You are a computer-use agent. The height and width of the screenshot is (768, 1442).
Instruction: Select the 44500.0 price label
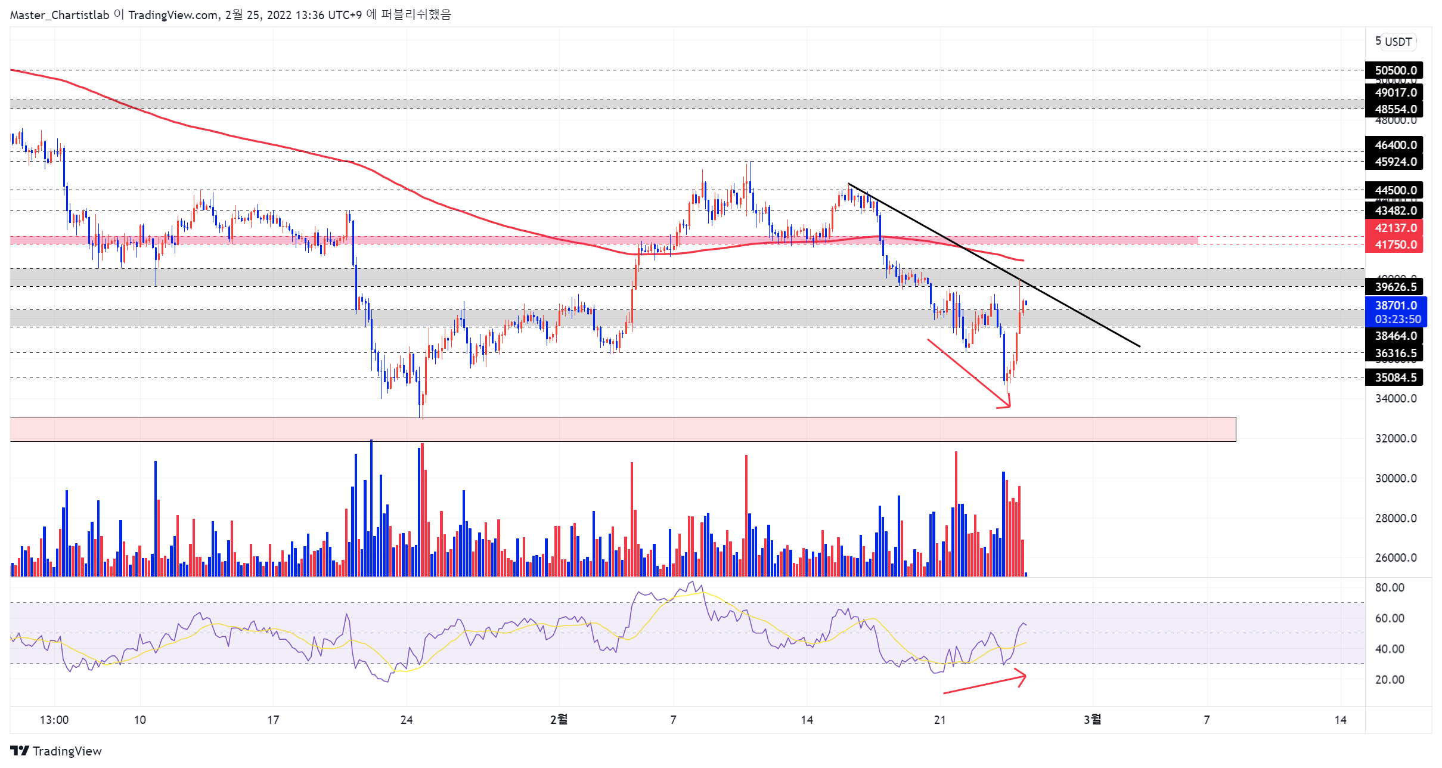pyautogui.click(x=1394, y=190)
